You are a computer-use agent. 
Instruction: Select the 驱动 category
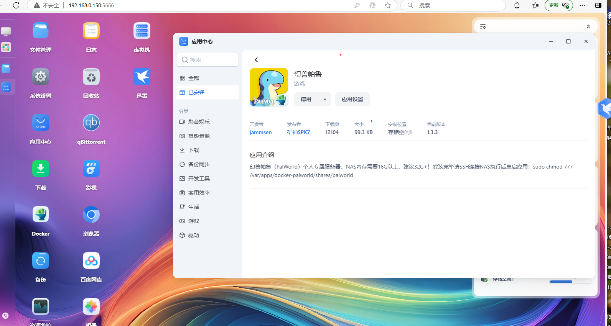208,235
